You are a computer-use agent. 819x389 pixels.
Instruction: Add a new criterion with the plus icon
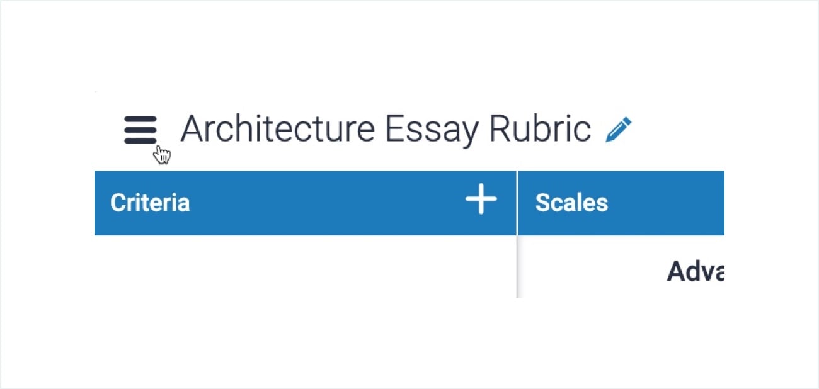point(481,200)
